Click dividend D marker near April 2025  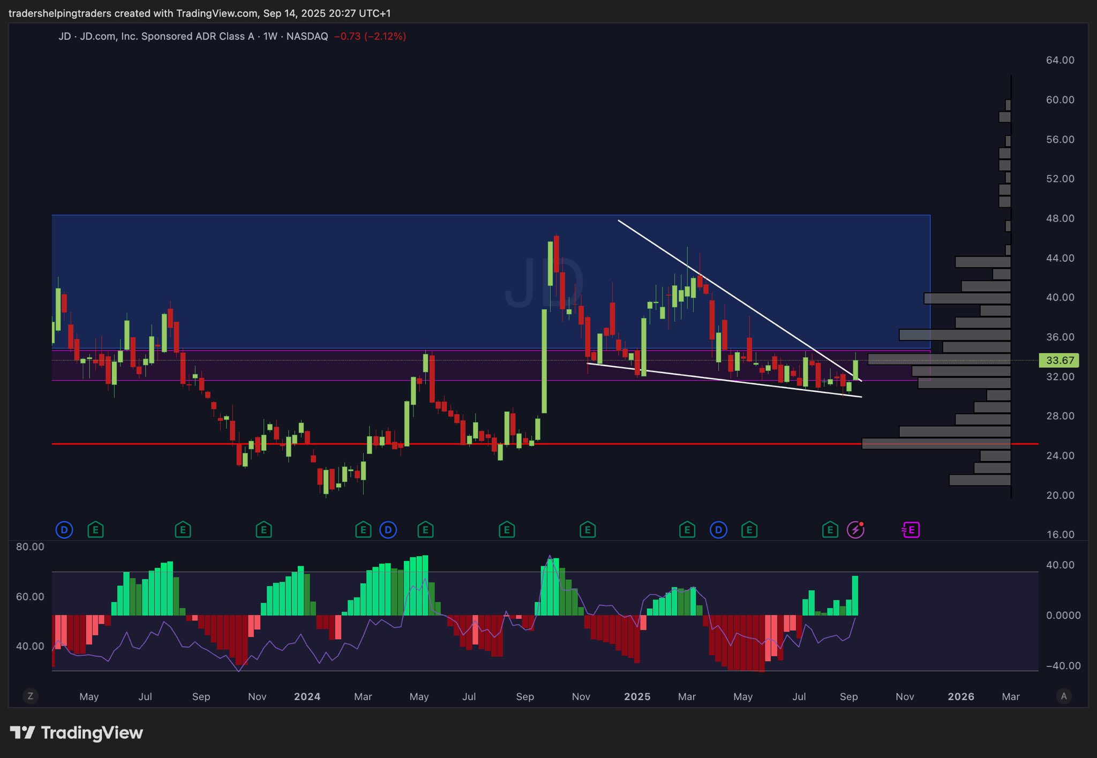click(x=718, y=530)
